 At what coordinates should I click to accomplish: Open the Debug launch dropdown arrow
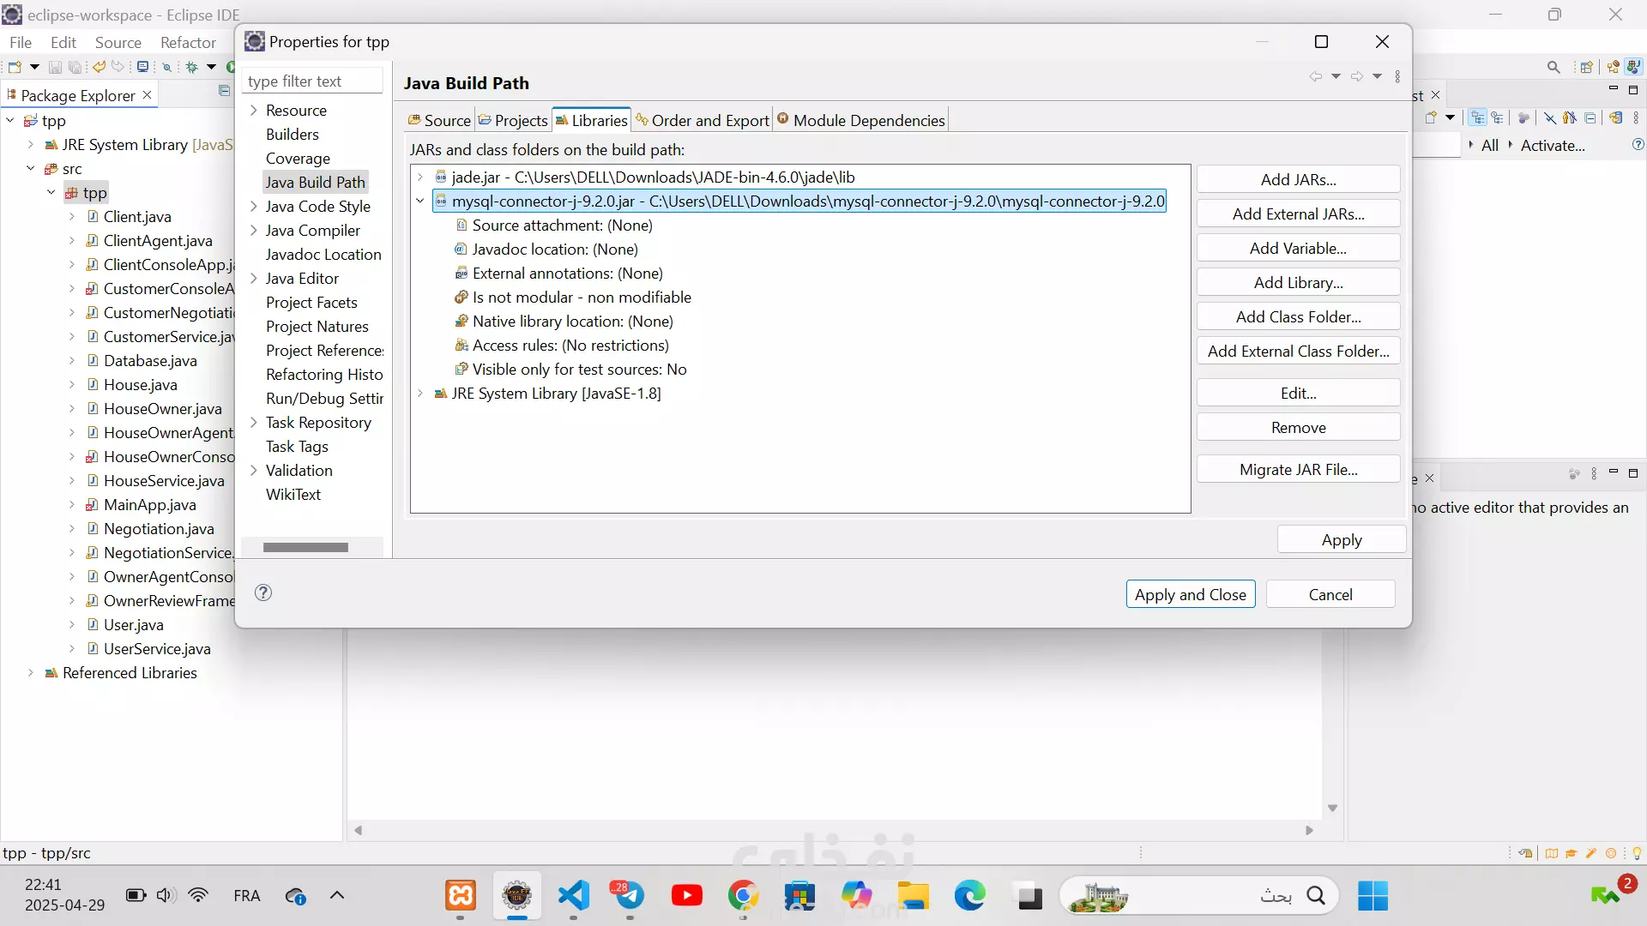click(x=211, y=67)
